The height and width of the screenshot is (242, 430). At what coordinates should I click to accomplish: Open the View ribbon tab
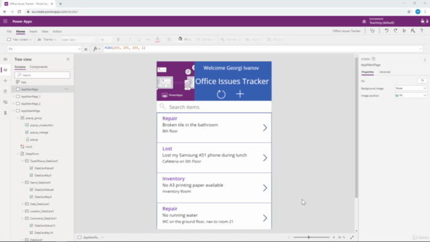point(45,32)
